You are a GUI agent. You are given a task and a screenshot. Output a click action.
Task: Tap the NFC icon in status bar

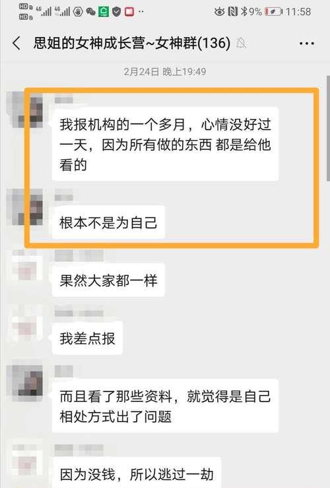point(233,12)
